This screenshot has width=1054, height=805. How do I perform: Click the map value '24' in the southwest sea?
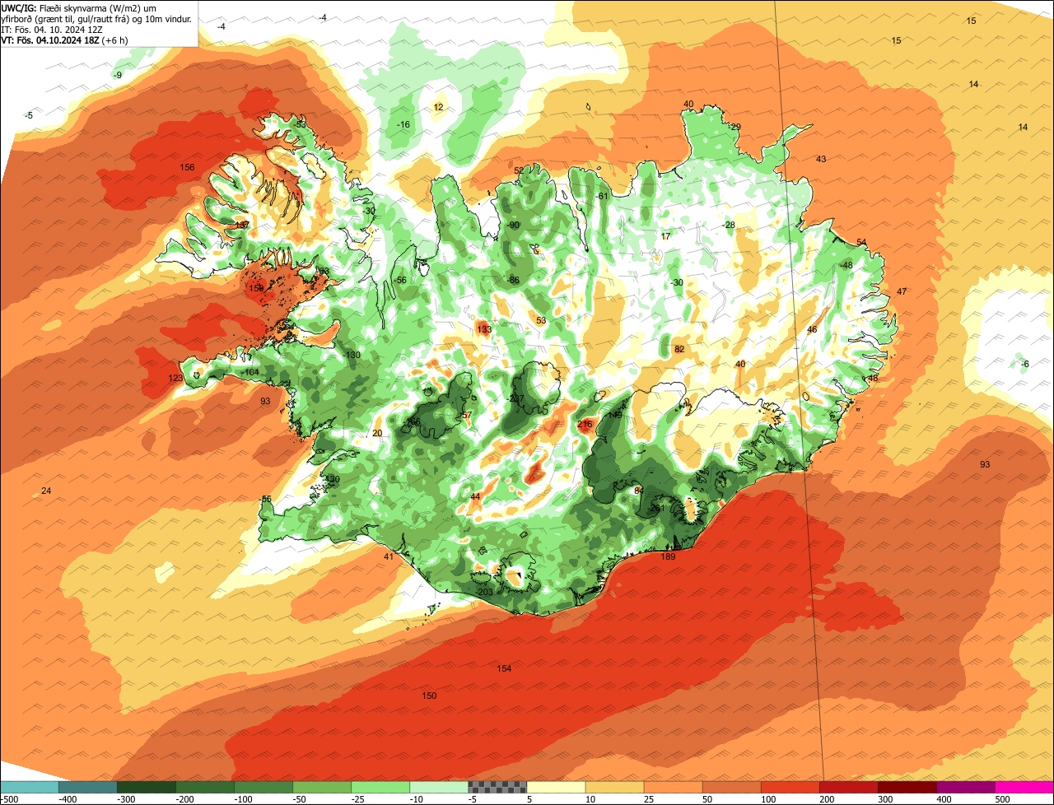click(46, 491)
